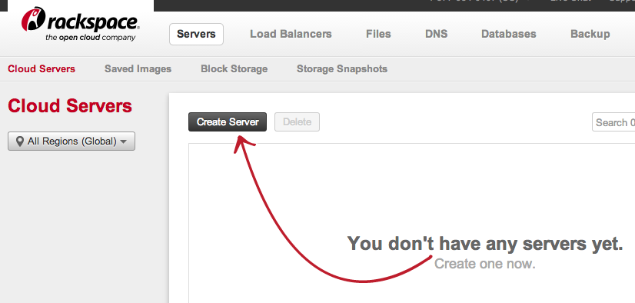Screen dimensions: 635x303
Task: Open the Storage Snapshots subtab
Action: click(342, 69)
